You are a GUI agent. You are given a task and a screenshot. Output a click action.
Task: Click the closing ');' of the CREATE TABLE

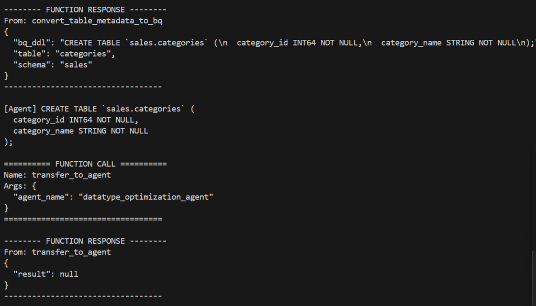click(x=8, y=142)
